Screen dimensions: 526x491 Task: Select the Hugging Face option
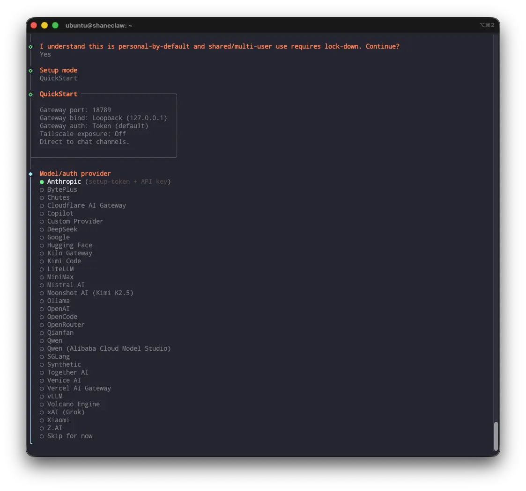point(66,245)
